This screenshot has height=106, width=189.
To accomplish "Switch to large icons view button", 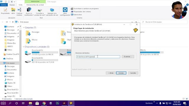I will point(187,99).
